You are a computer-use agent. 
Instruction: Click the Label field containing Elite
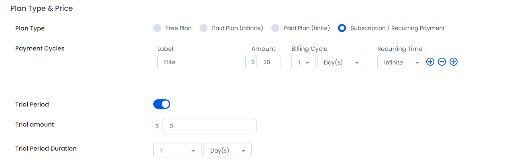tap(201, 62)
